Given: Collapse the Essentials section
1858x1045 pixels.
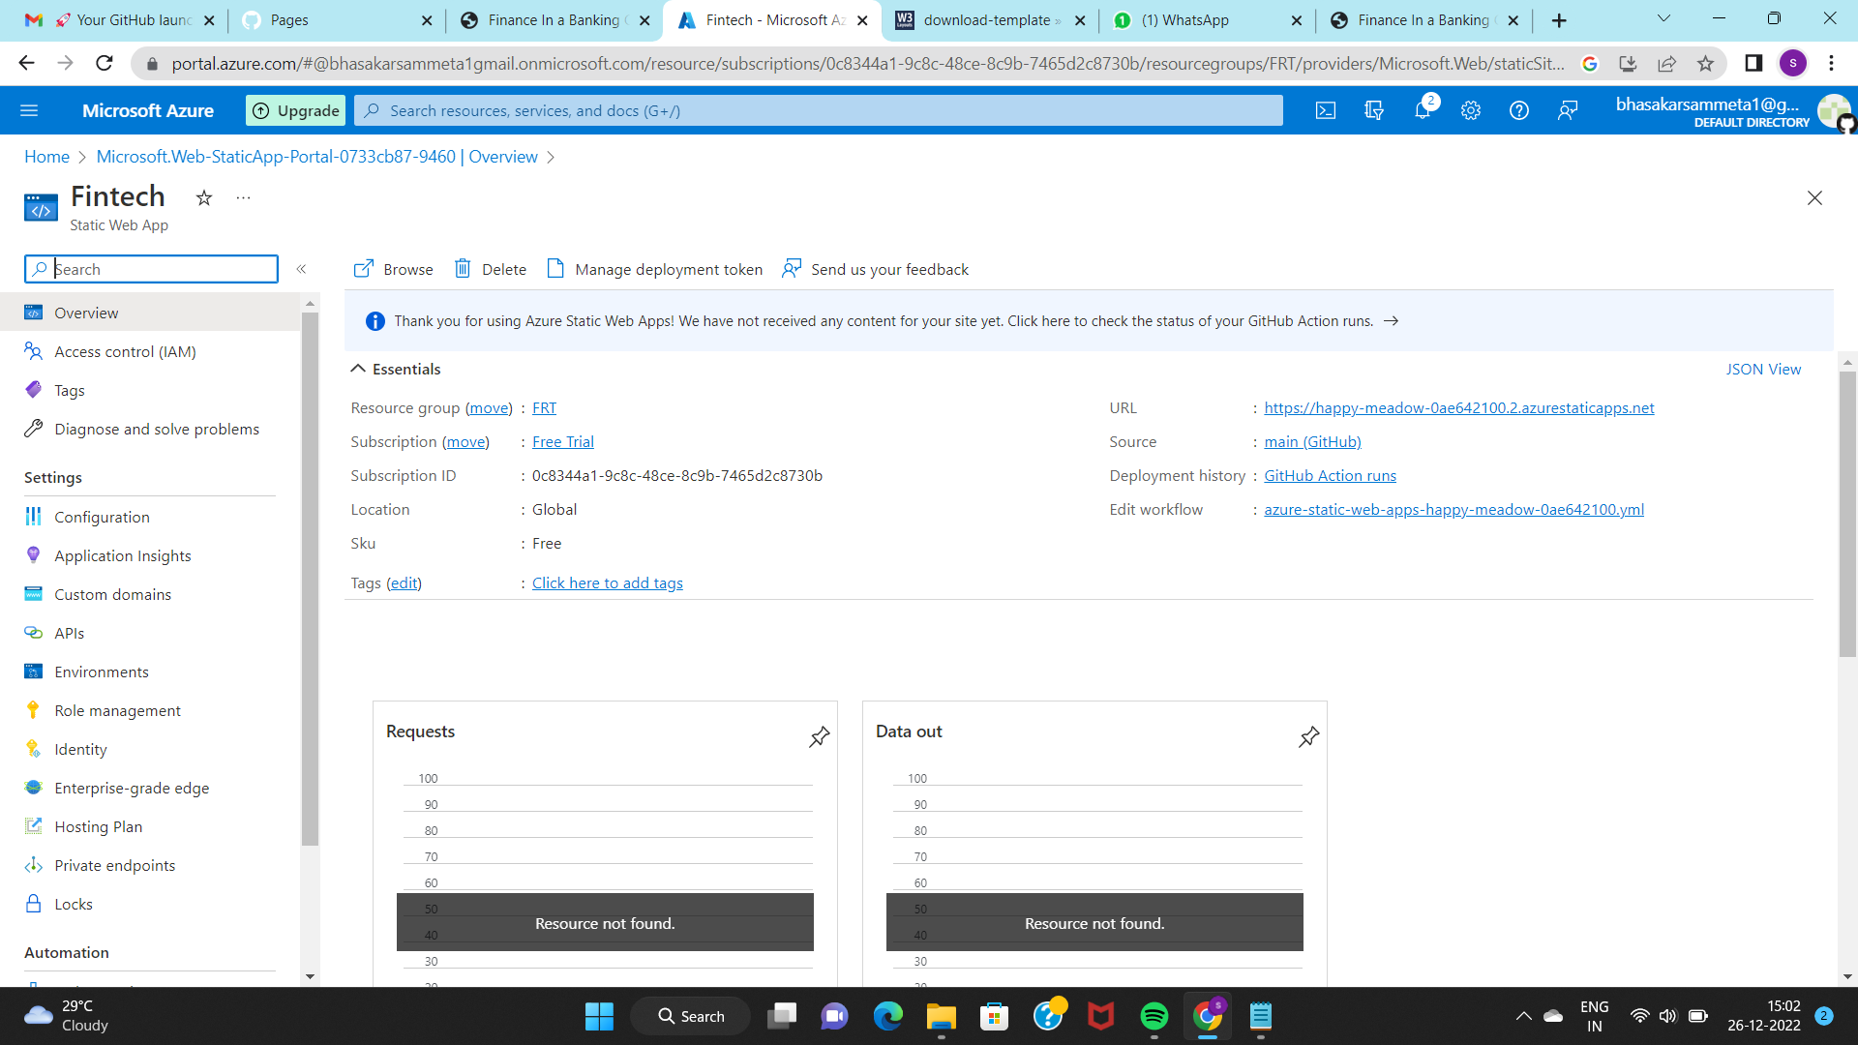Looking at the screenshot, I should tap(357, 369).
